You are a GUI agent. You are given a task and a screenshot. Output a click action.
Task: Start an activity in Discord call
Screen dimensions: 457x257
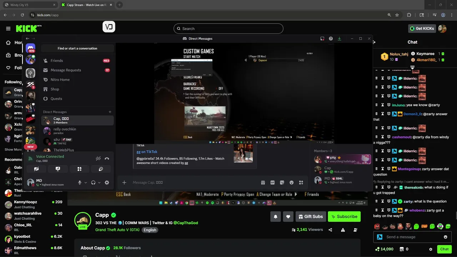79,169
